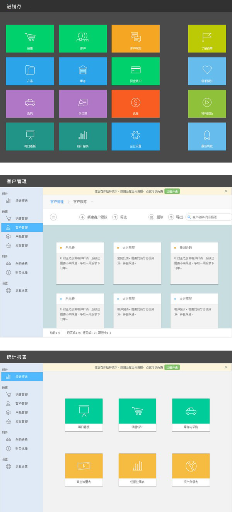
Task: Click the 删除 delete button
Action: (x=156, y=217)
